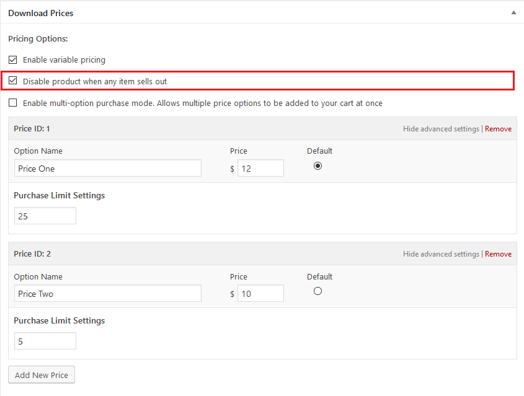Screen dimensions: 524x396
Task: Remove the Price ID 1 option
Action: [x=498, y=129]
